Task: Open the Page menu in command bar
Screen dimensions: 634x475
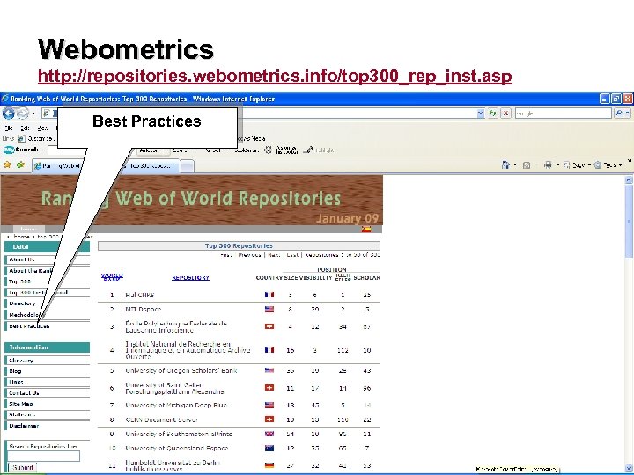Action: [x=577, y=165]
